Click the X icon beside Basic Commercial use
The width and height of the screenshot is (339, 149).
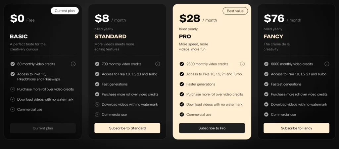(13, 110)
